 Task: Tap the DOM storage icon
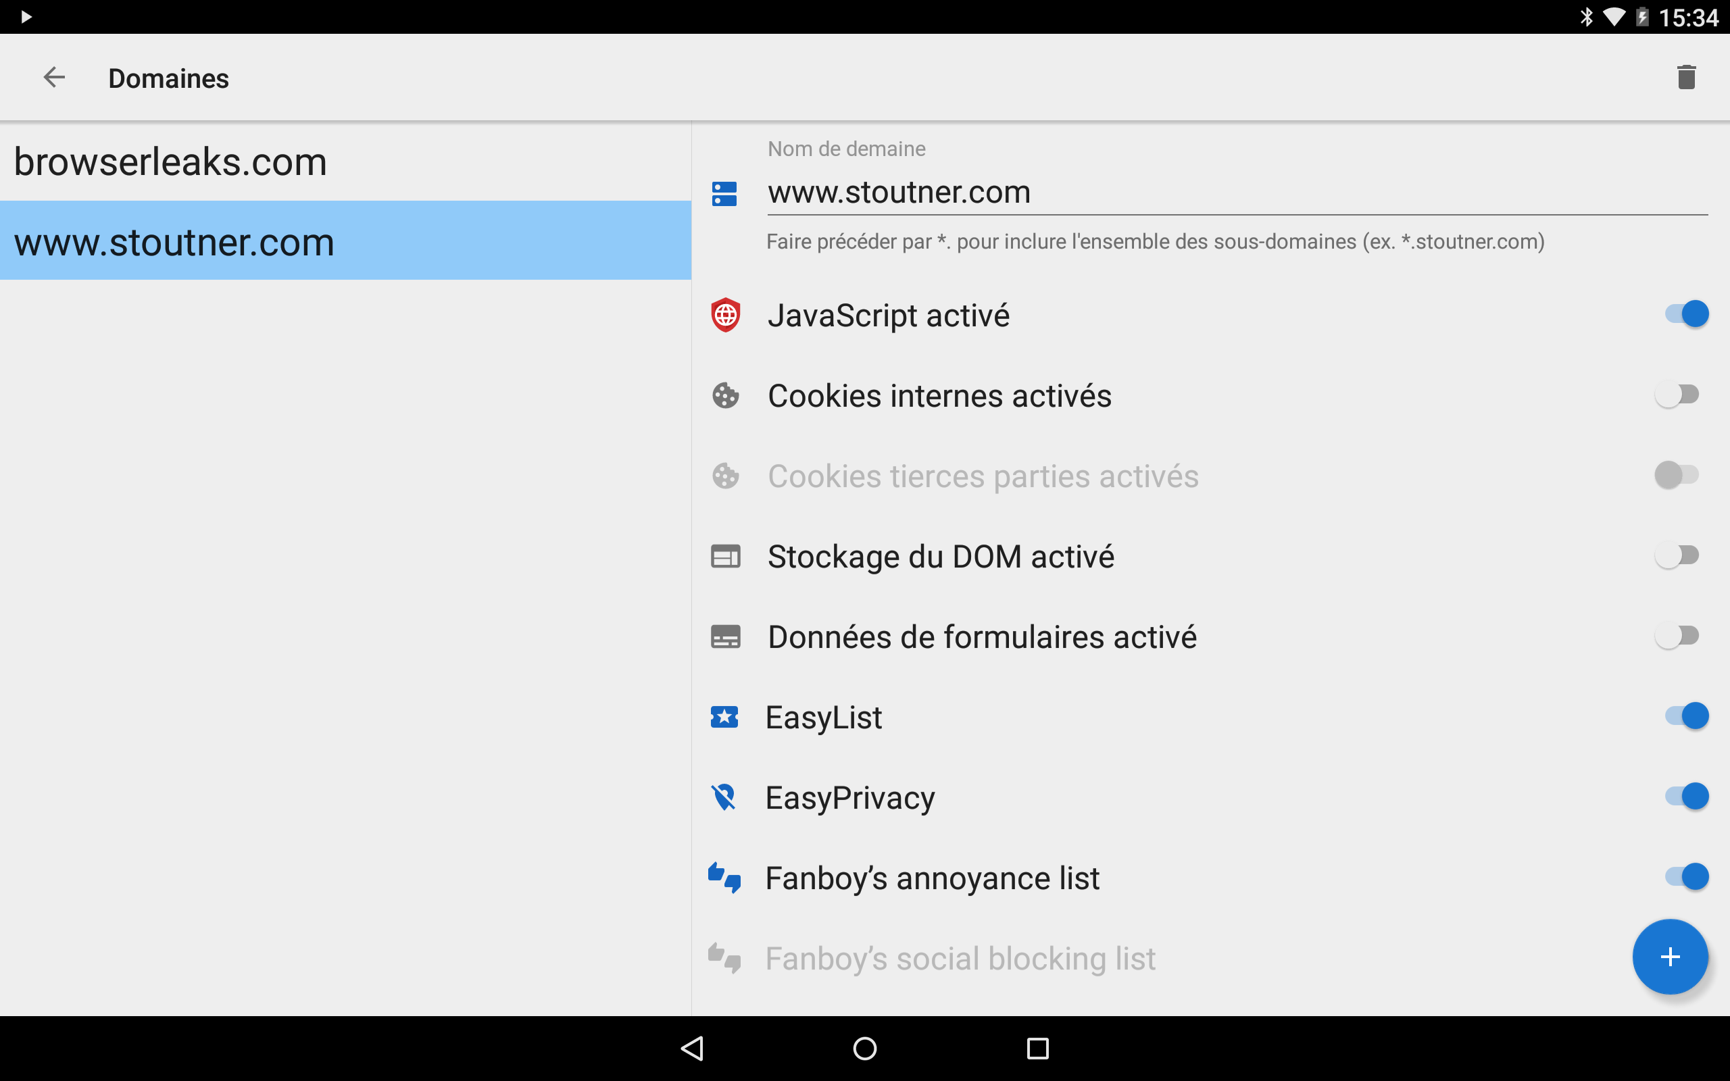coord(725,556)
